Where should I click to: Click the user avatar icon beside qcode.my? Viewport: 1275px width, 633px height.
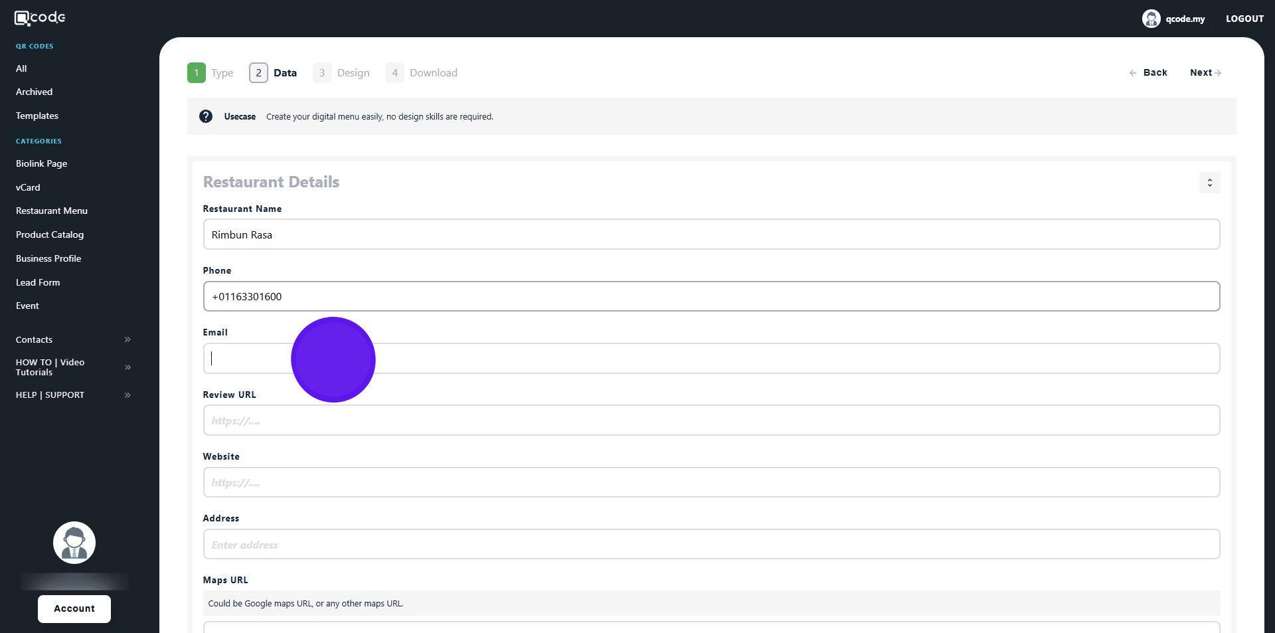pos(1150,19)
